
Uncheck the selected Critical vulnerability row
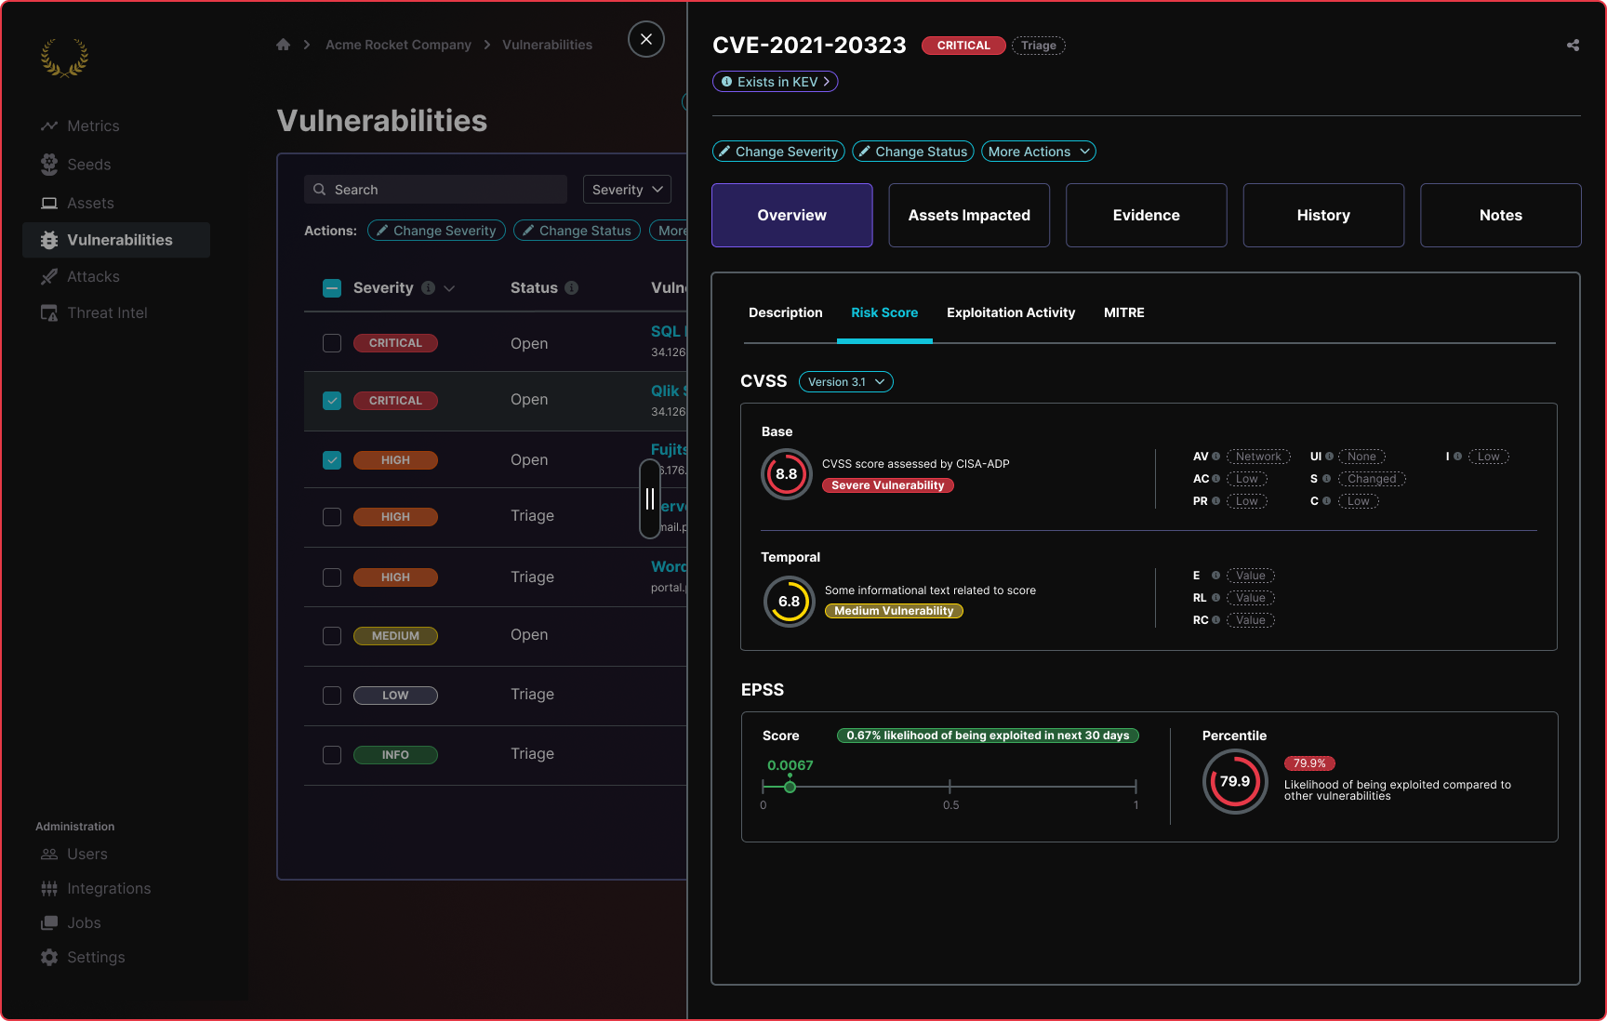(x=332, y=401)
